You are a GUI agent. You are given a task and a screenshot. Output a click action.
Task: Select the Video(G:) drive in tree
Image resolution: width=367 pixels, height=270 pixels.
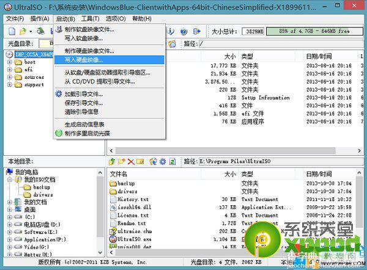[x=36, y=247]
